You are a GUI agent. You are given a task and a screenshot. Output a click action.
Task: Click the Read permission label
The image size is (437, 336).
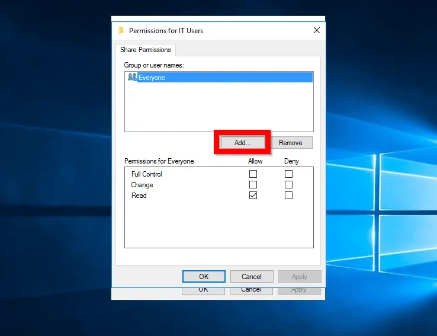coord(139,196)
